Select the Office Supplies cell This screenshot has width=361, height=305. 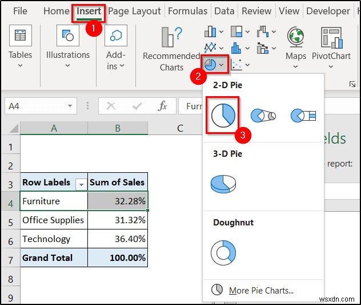point(54,220)
